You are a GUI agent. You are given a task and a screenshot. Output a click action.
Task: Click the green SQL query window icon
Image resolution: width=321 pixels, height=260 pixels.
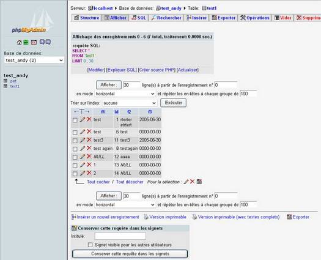26,42
